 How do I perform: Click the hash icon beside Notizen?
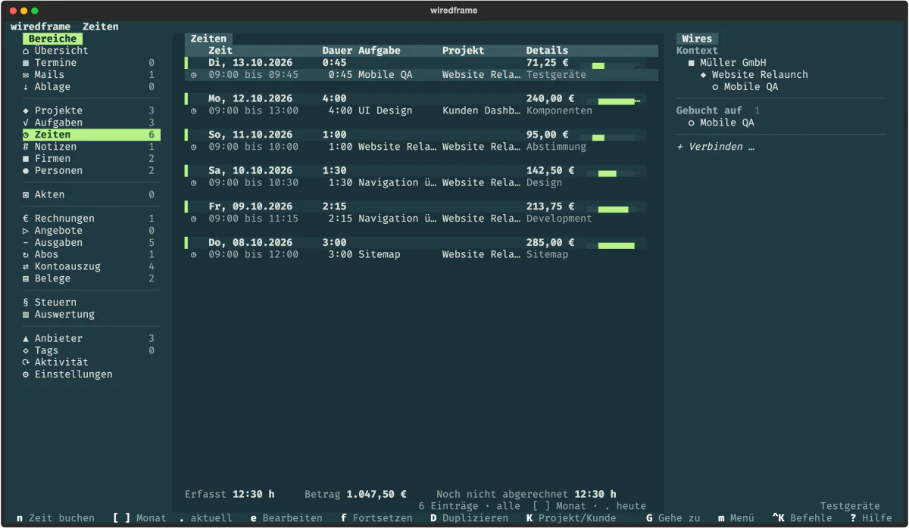coord(26,147)
